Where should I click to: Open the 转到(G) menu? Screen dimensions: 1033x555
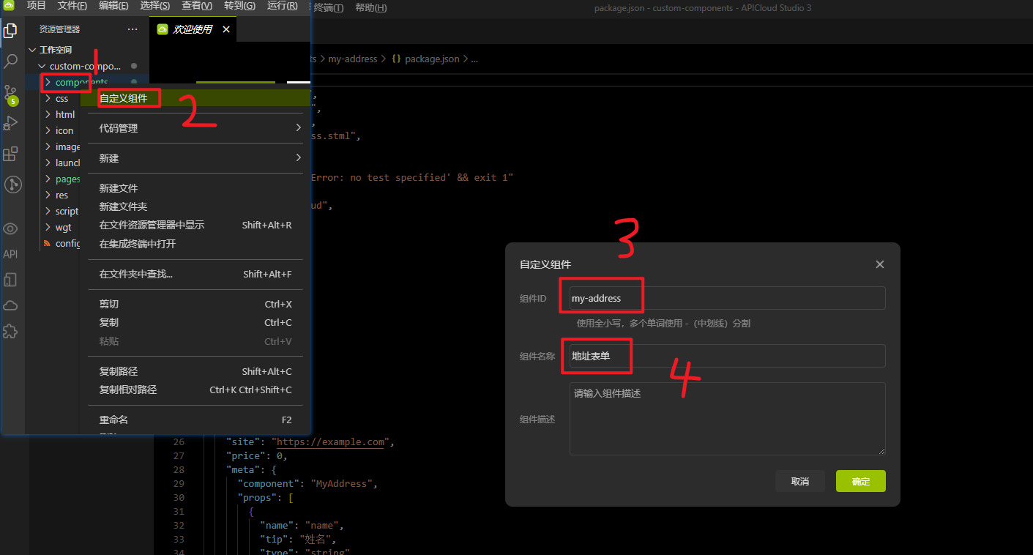(239, 6)
